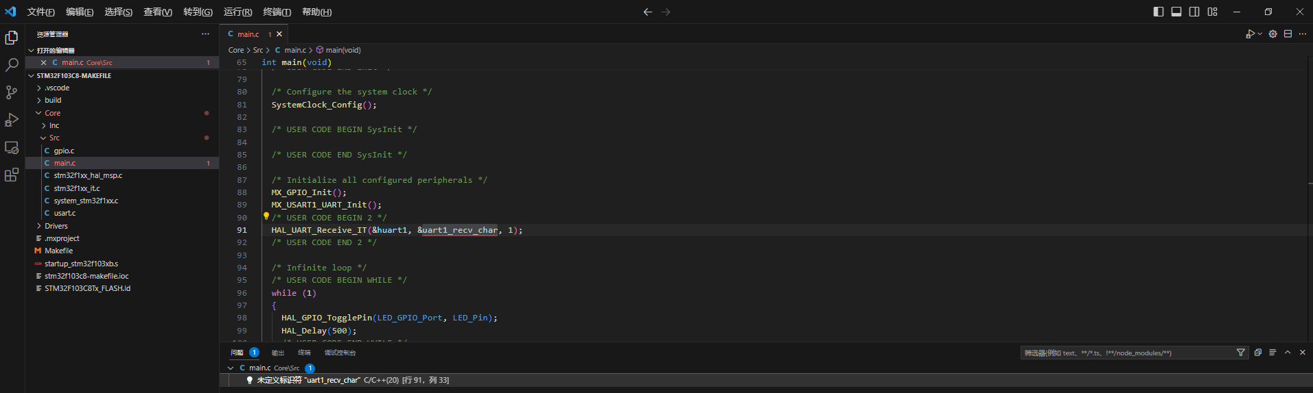1313x393 pixels.
Task: Click the problems filter input field
Action: [x=1126, y=353]
